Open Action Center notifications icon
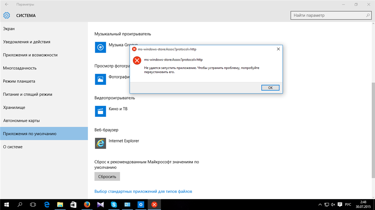 [340, 205]
